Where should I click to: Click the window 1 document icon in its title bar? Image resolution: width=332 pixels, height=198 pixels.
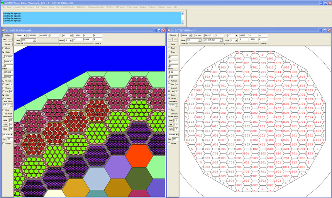3,30
